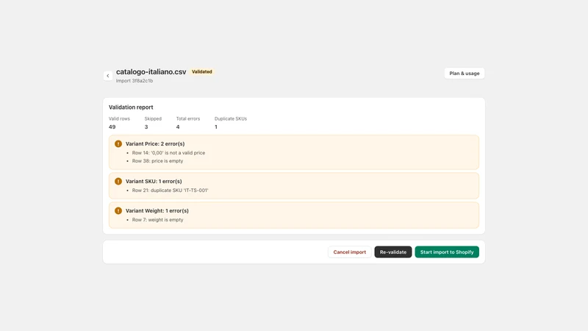
Task: Select the catalogo-italiano.csv title
Action: point(151,71)
